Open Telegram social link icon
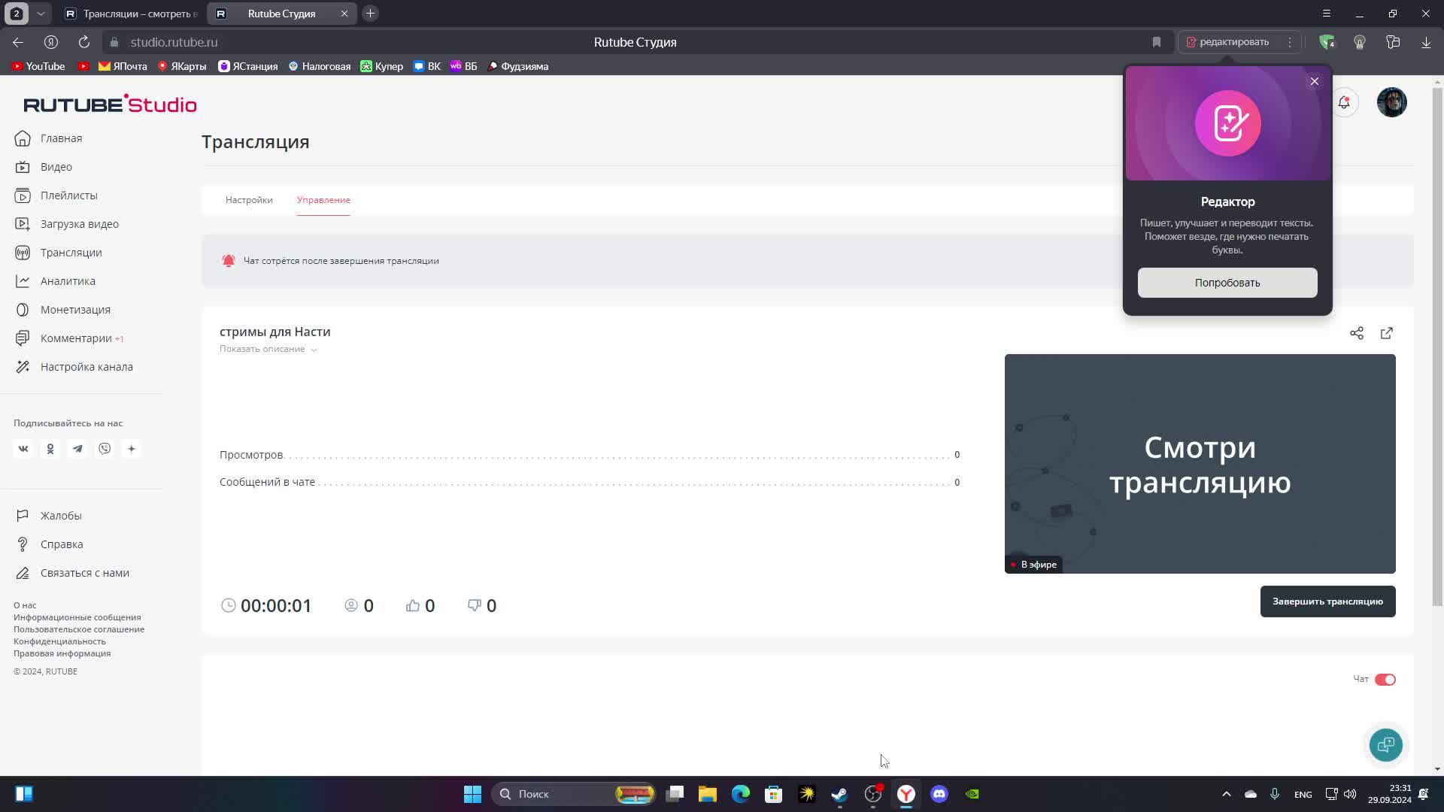1444x812 pixels. 77,449
